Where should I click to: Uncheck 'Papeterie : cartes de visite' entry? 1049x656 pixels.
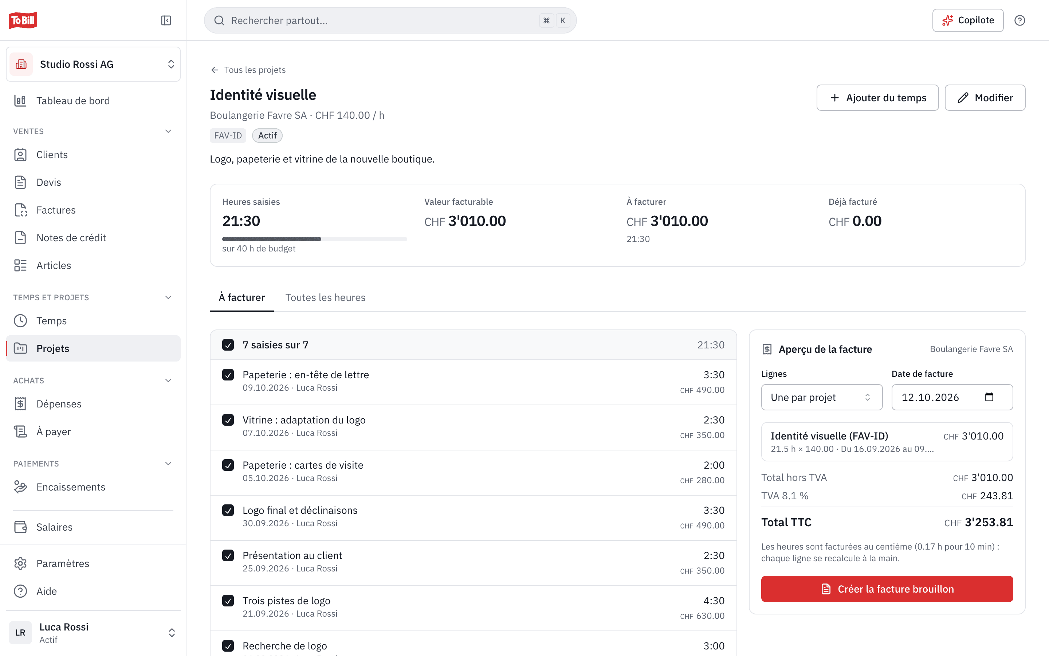click(228, 465)
